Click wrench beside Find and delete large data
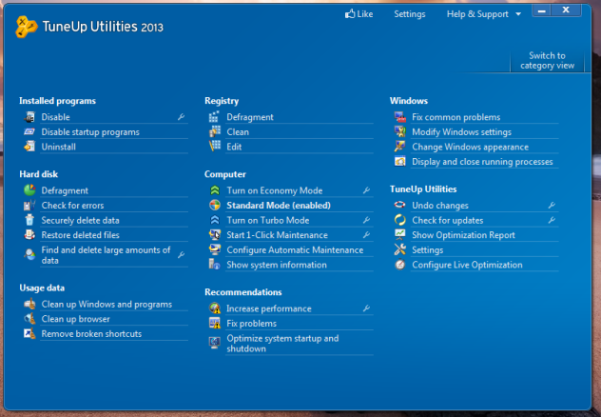601x417 pixels. pos(182,254)
